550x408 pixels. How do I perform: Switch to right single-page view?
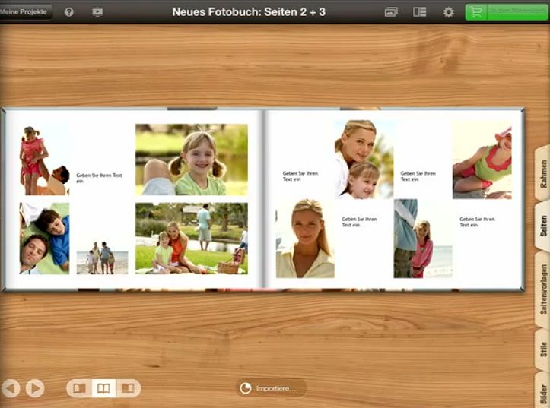128,388
